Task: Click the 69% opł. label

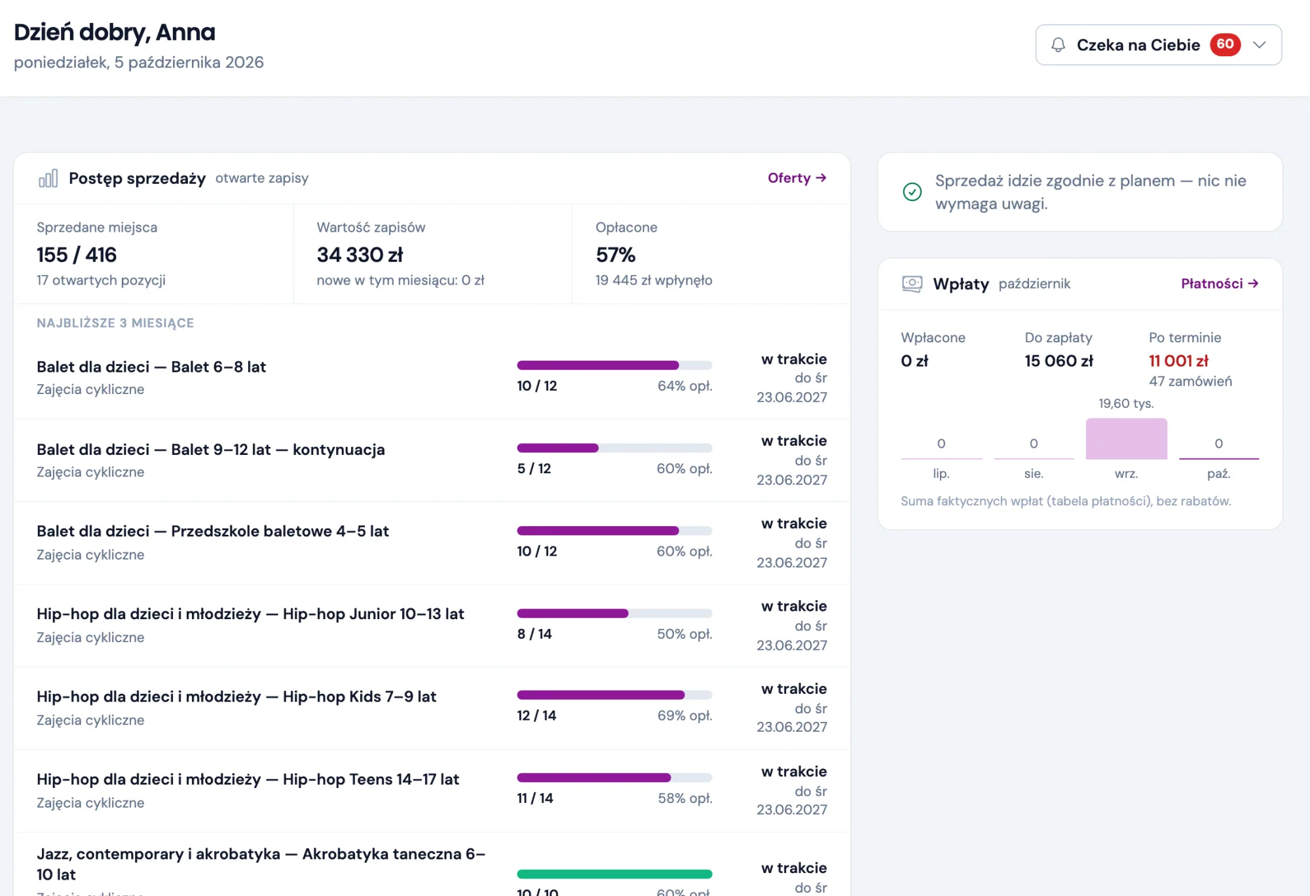Action: point(684,715)
